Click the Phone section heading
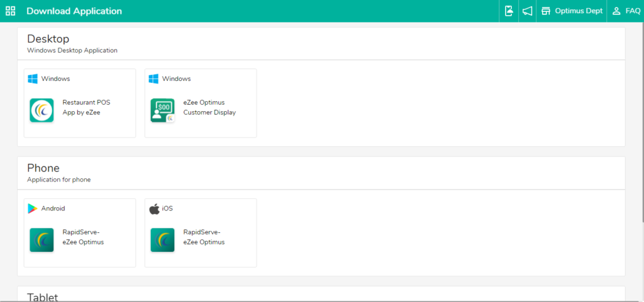The height and width of the screenshot is (302, 644). tap(43, 168)
